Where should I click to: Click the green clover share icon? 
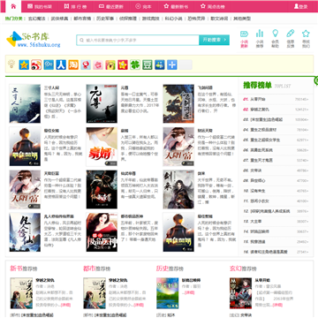[135, 64]
